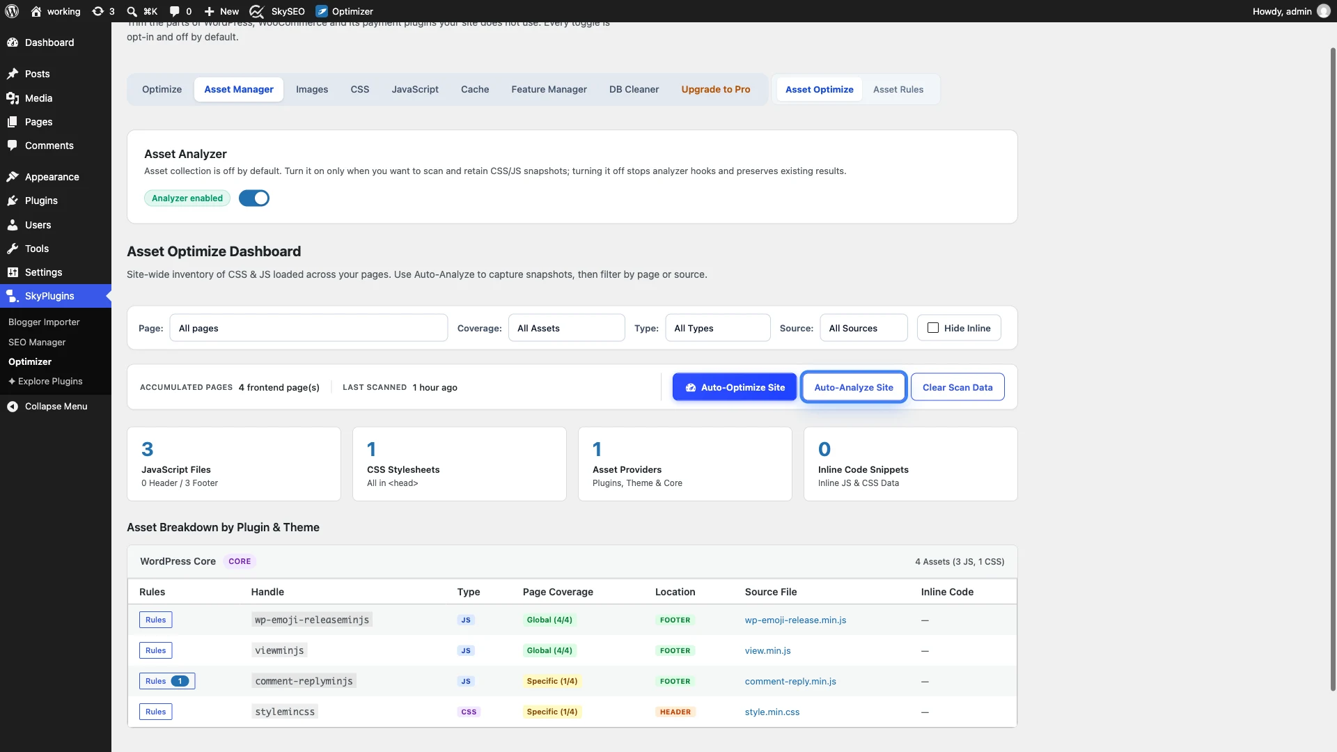The image size is (1337, 752).
Task: Click the Optimizer icon in the admin bar
Action: tap(322, 11)
